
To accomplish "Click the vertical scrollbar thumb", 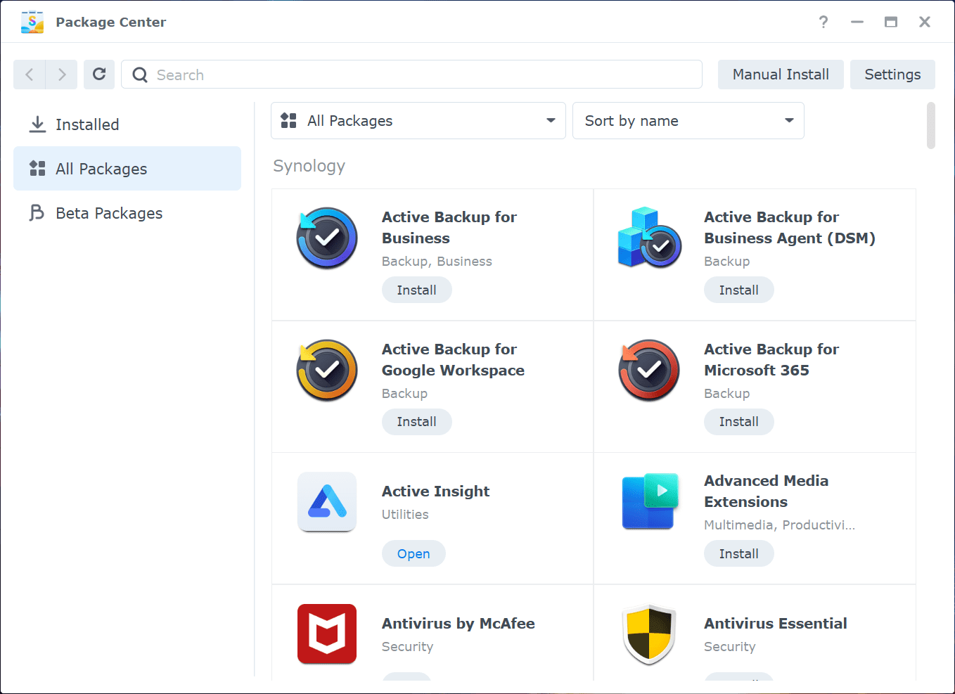I will (931, 126).
